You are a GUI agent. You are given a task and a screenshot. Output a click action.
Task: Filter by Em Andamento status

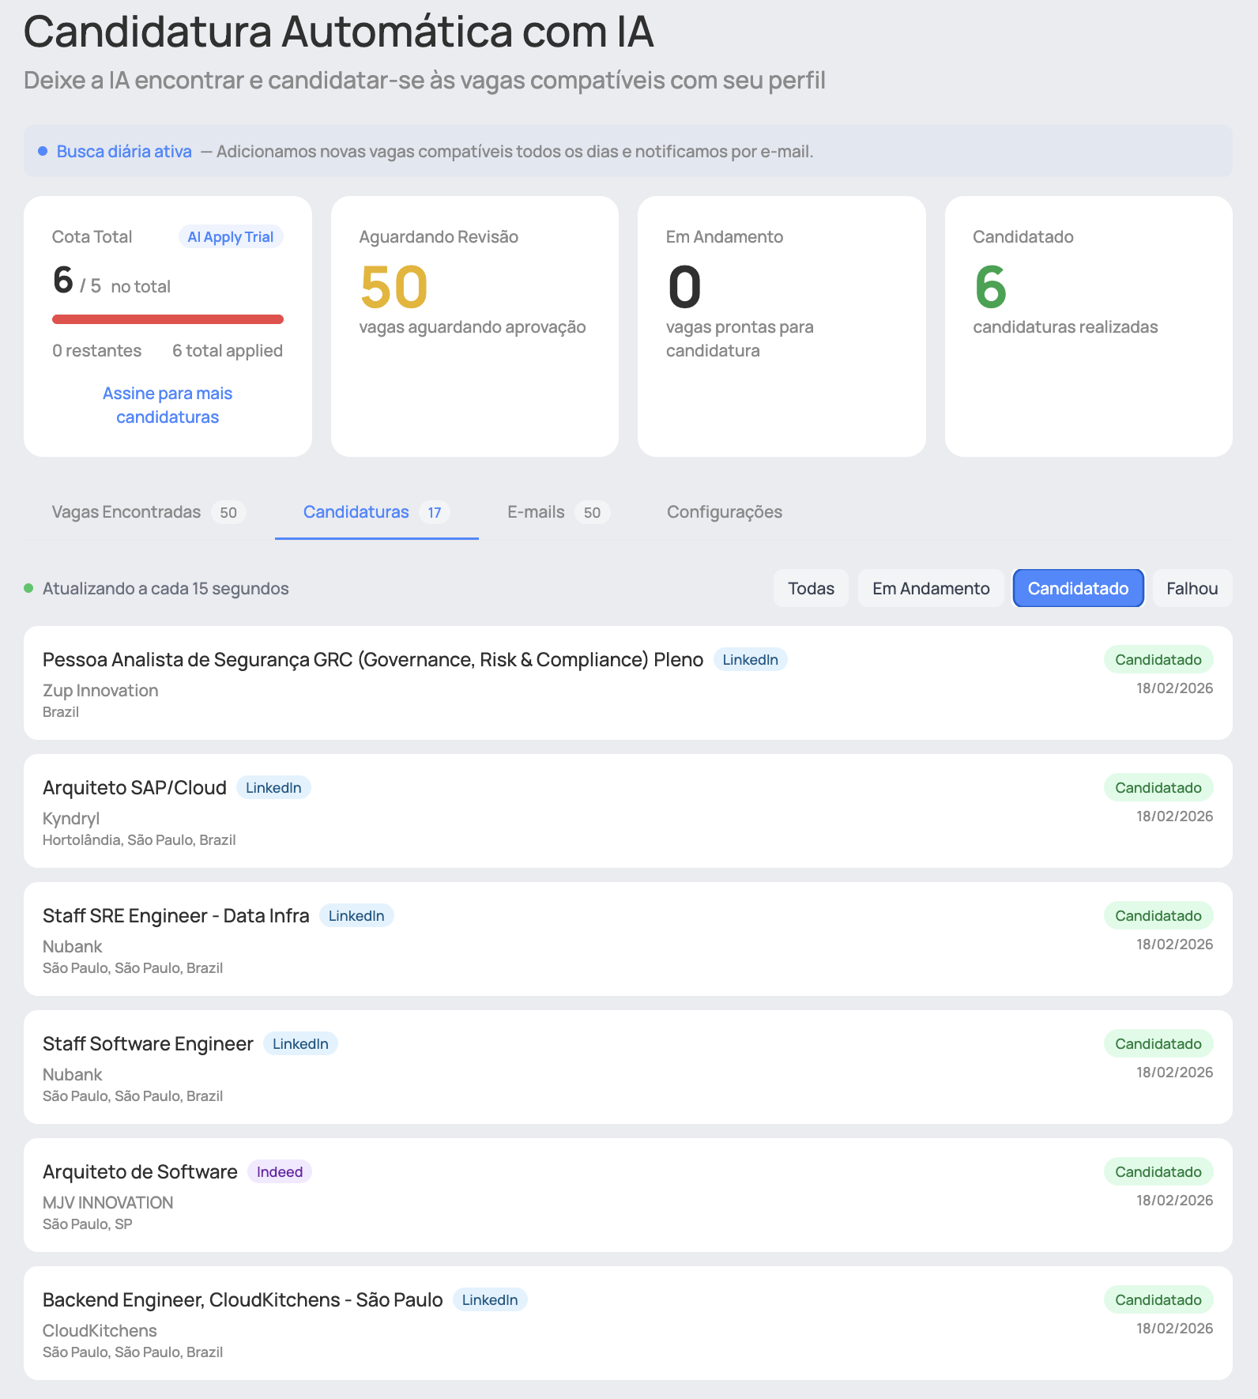pos(931,588)
